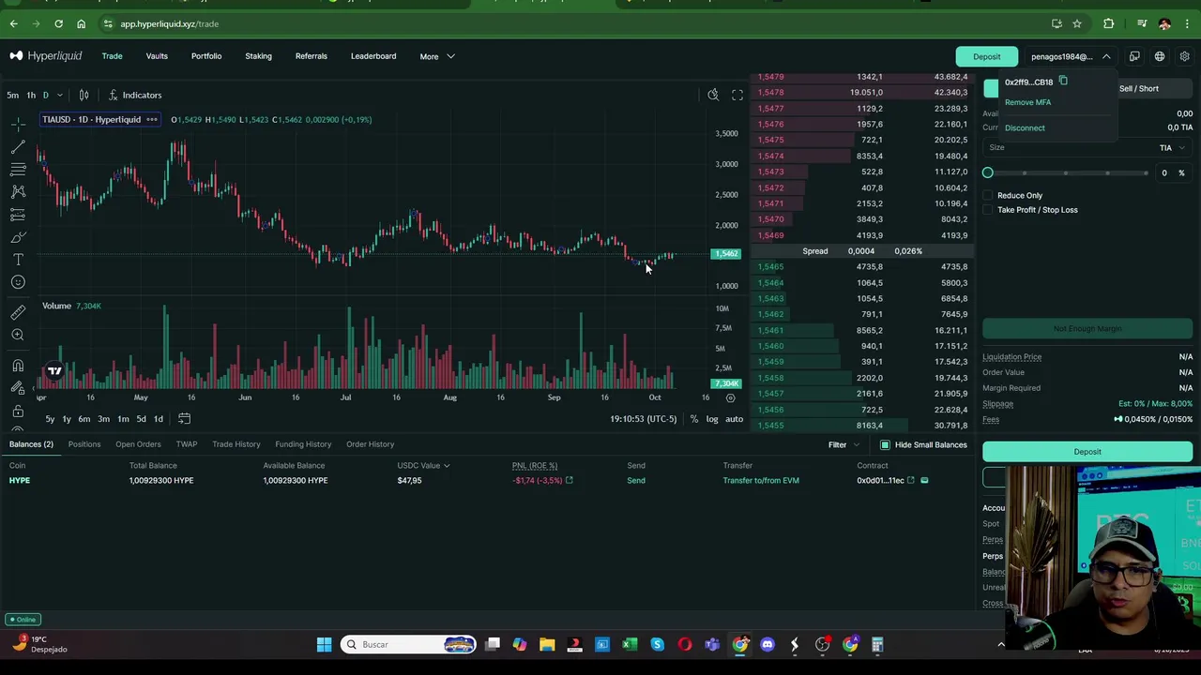Viewport: 1201px width, 675px height.
Task: Copy wallet address 0x2ff9...CB18
Action: [1063, 82]
